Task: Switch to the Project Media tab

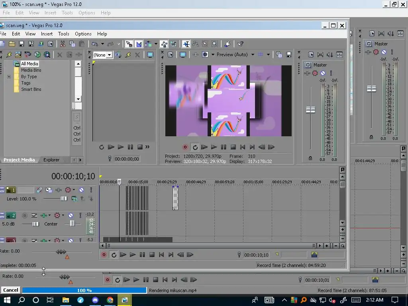Action: 19,160
